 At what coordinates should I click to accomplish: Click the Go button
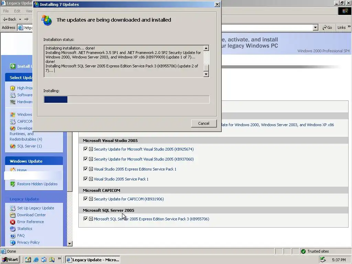tap(327, 27)
